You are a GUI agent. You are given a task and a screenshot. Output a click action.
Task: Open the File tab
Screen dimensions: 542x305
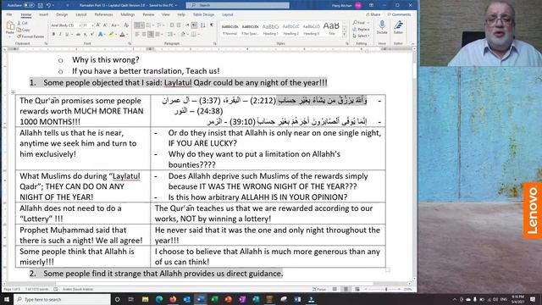[x=9, y=14]
